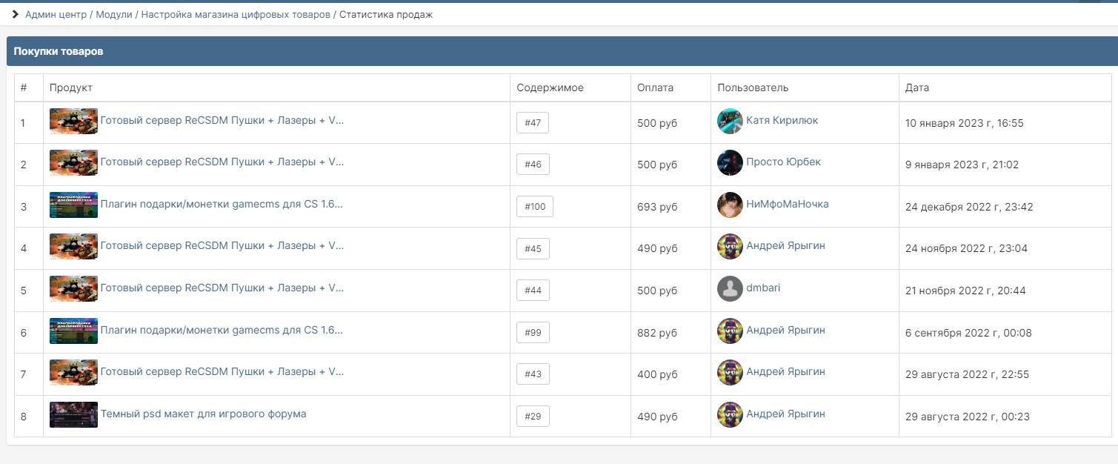Open НиМфоМаНочка user profile name
The height and width of the screenshot is (464, 1118).
(x=787, y=204)
